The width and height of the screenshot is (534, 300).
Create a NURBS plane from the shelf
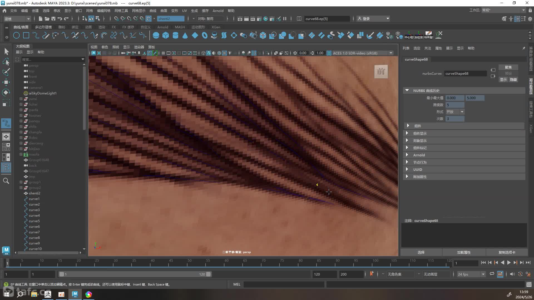(195, 35)
